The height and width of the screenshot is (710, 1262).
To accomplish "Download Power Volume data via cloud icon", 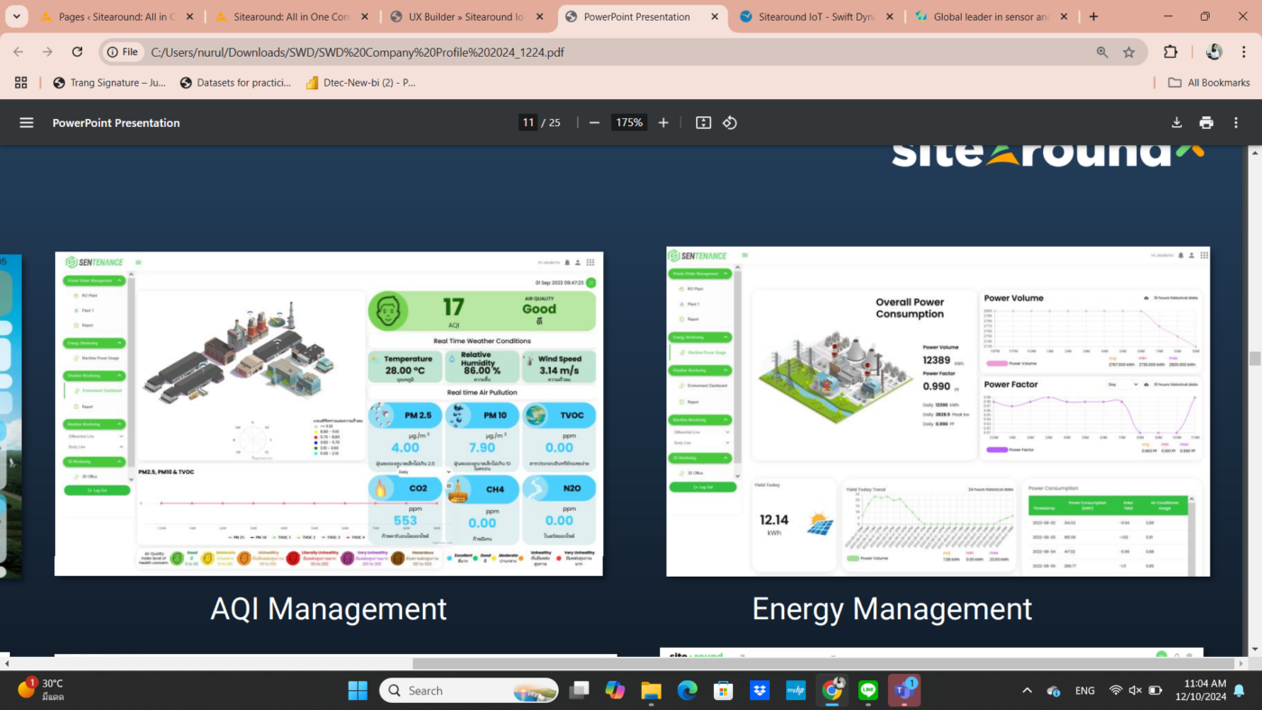I will click(1146, 297).
